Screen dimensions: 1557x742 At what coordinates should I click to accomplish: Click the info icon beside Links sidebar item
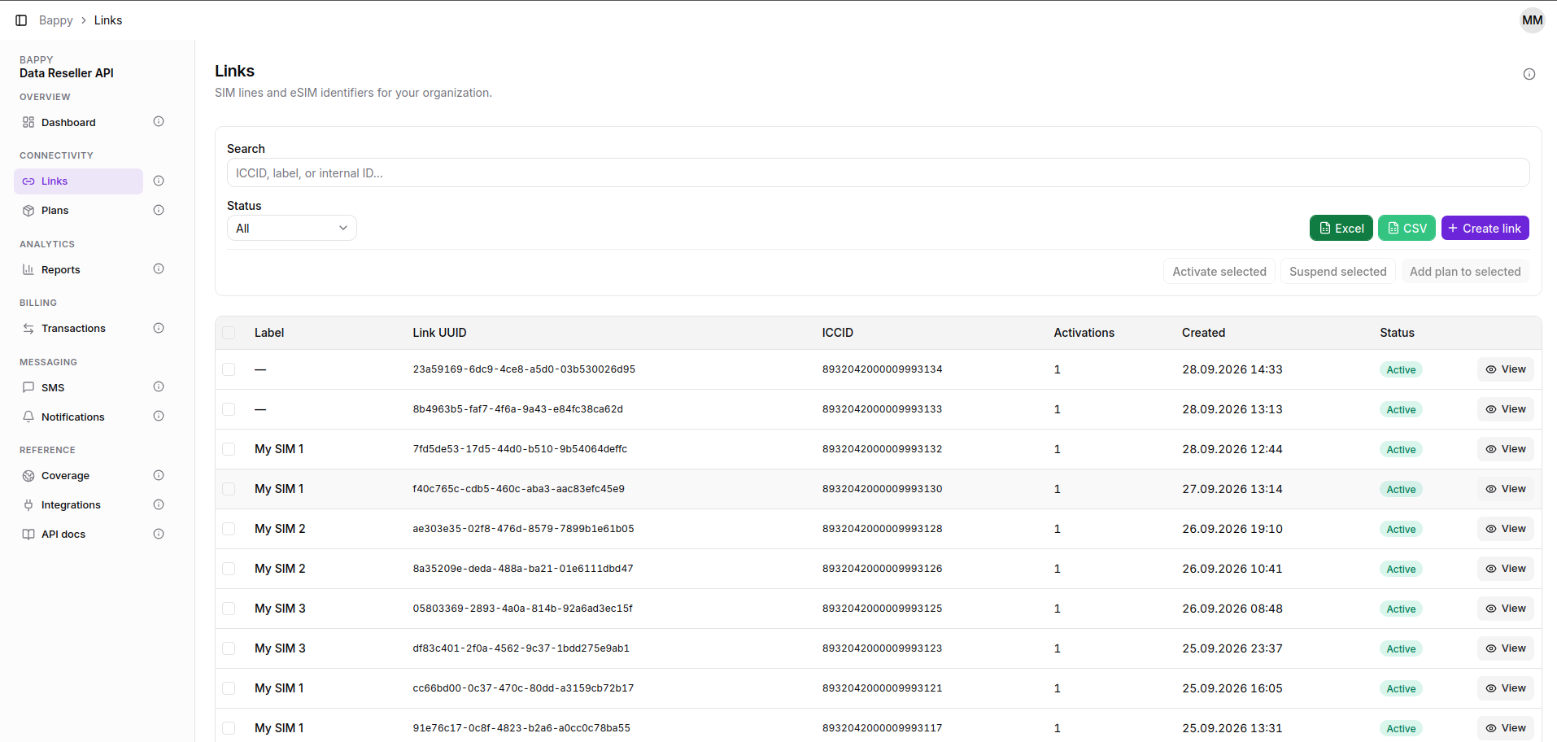159,181
